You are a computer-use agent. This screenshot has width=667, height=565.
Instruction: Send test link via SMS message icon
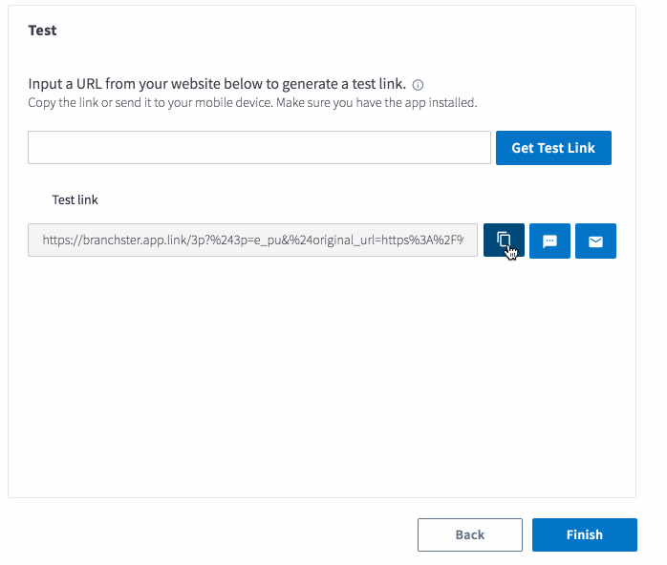click(549, 241)
